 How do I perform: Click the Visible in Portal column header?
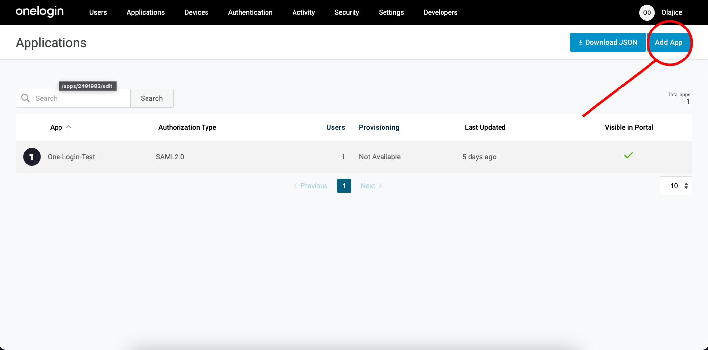tap(629, 127)
